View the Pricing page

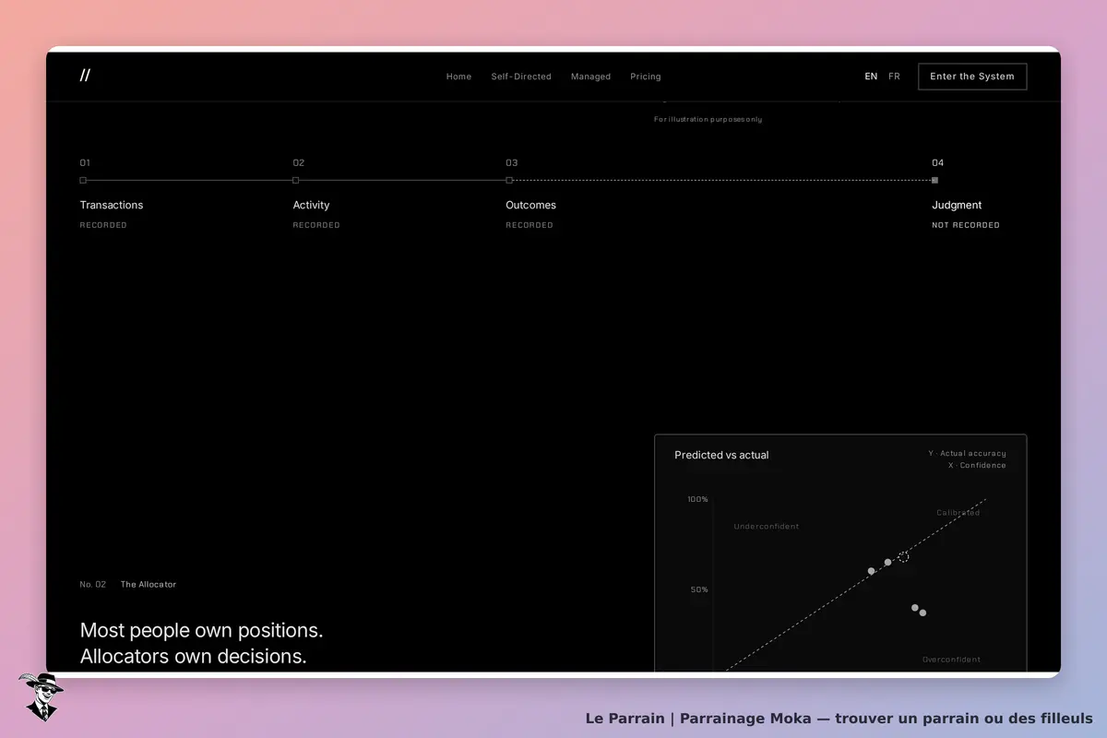click(x=646, y=77)
